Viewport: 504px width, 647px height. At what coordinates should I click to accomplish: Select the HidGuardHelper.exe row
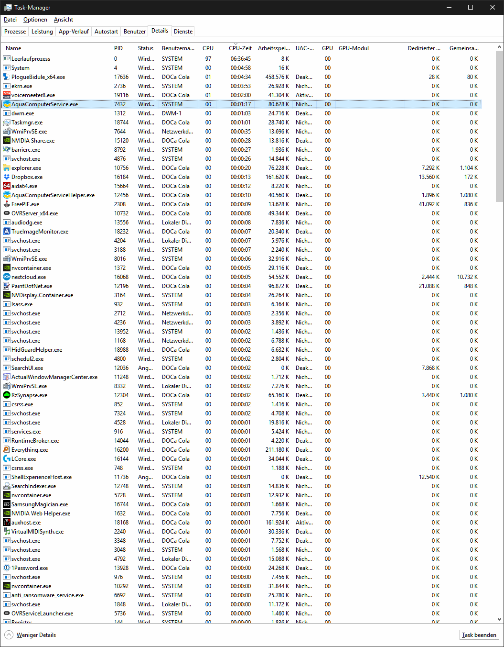241,350
